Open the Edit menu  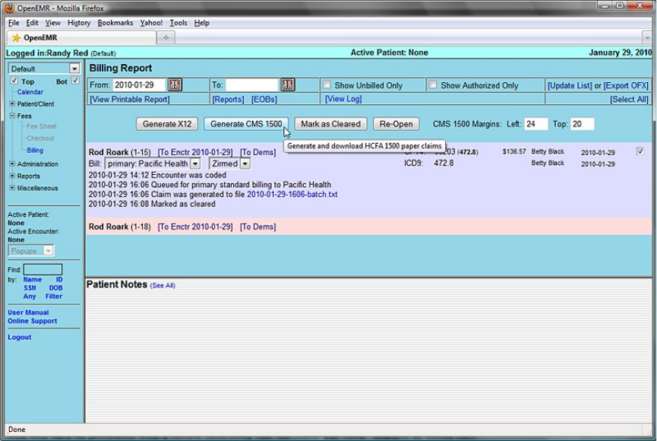[x=32, y=23]
